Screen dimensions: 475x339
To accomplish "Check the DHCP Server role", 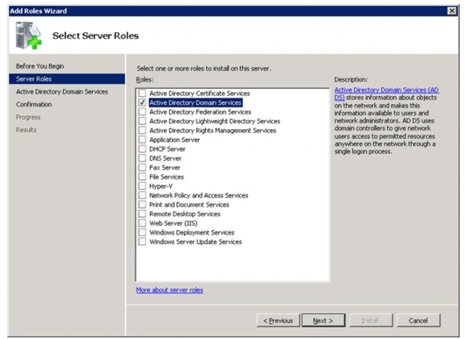I will [142, 149].
